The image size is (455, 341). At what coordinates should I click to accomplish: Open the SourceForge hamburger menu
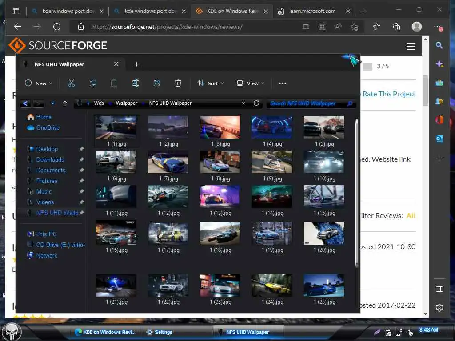click(411, 46)
